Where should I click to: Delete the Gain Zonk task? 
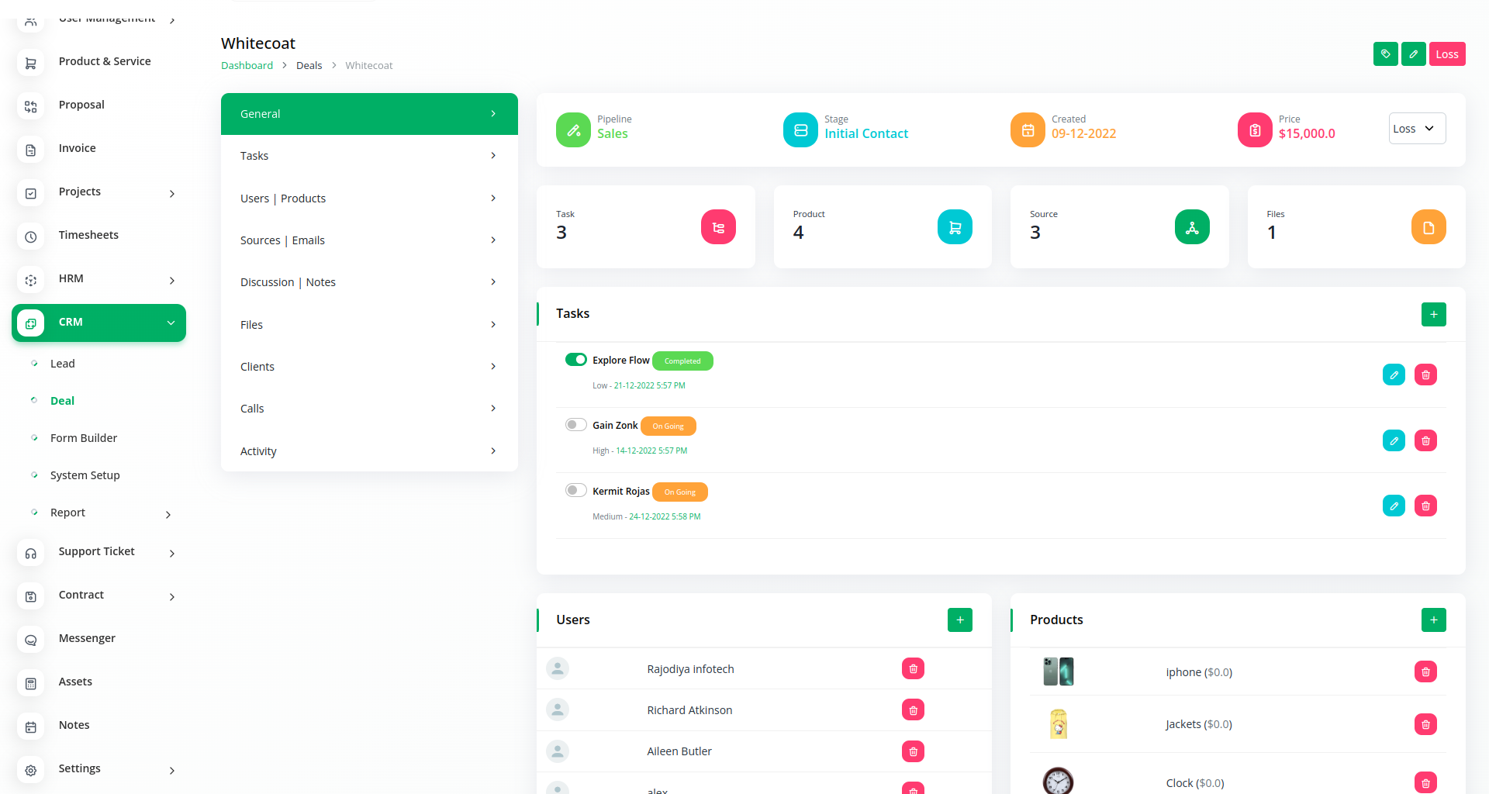coord(1425,440)
